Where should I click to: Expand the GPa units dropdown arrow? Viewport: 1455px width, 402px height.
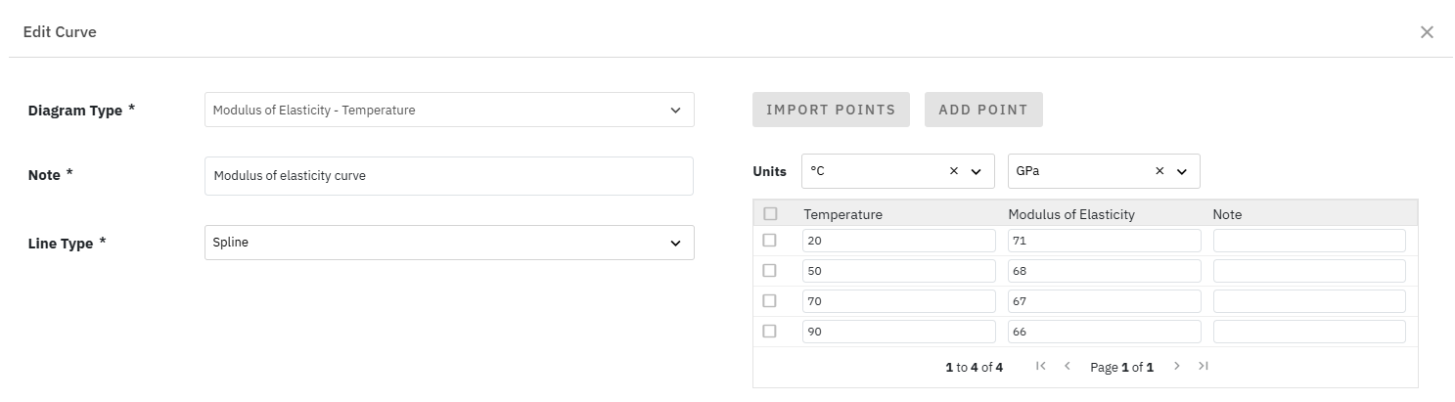(1181, 171)
